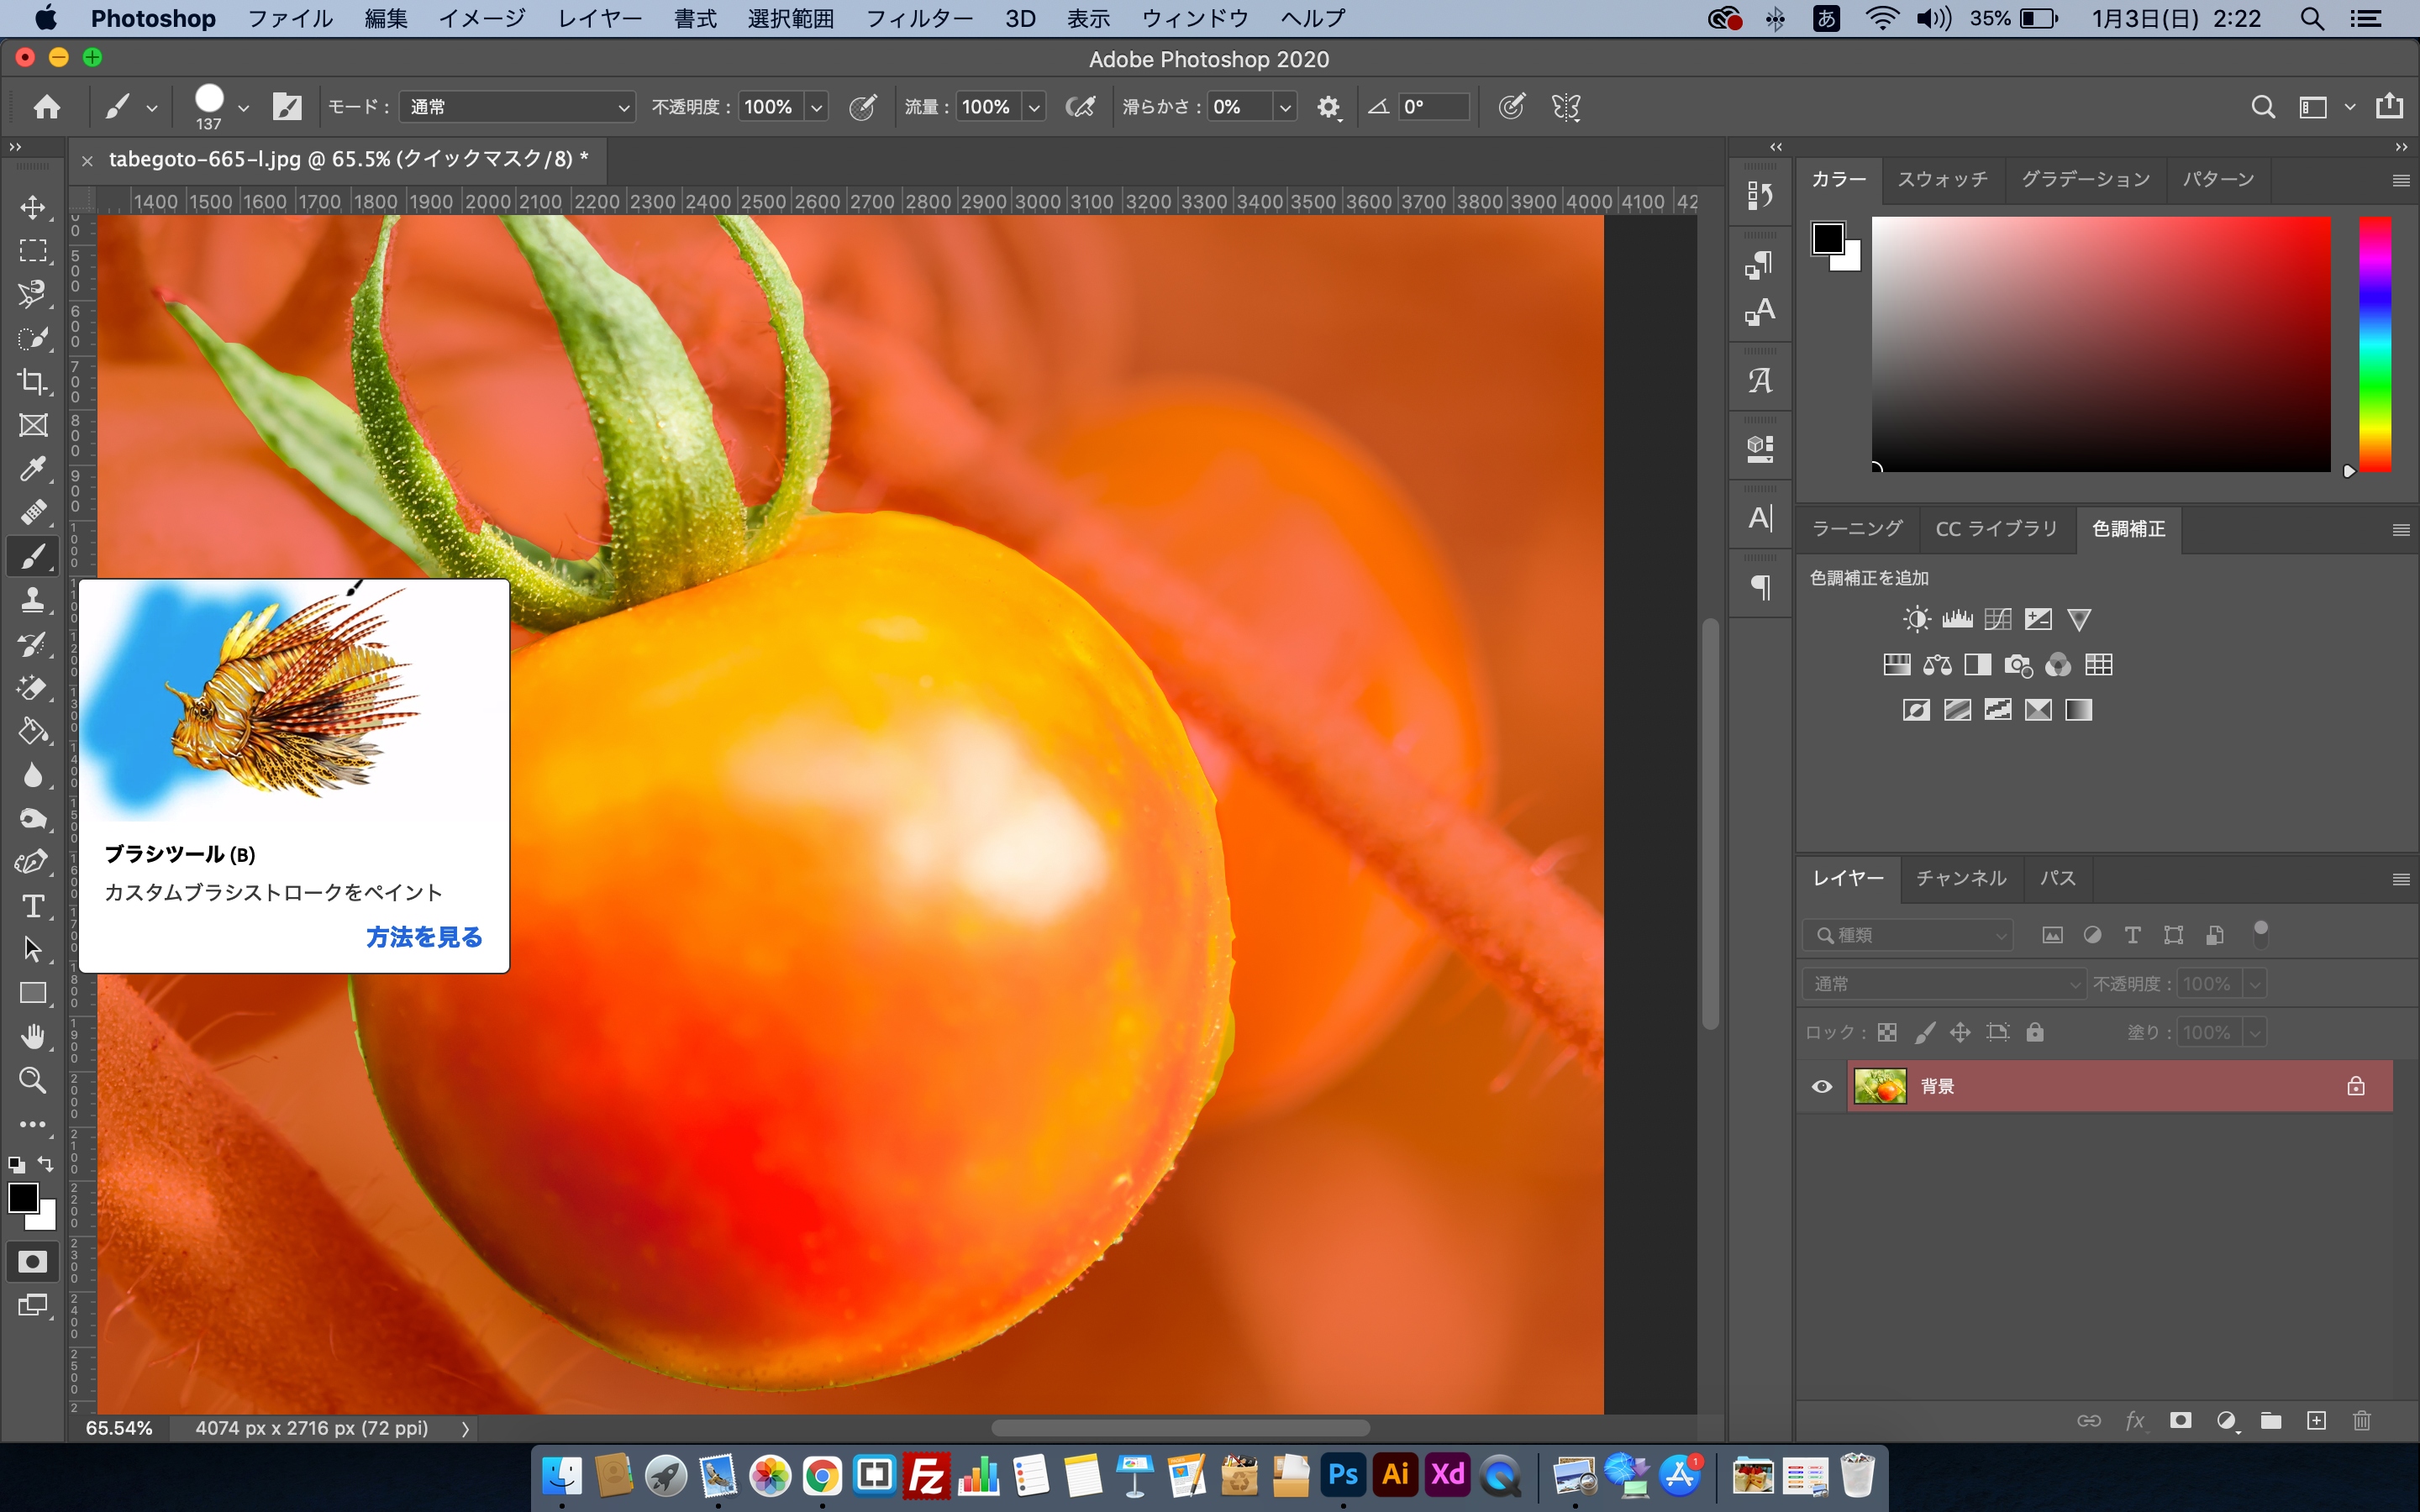This screenshot has width=2420, height=1512.
Task: Open the Color panel options menu
Action: tap(2401, 180)
